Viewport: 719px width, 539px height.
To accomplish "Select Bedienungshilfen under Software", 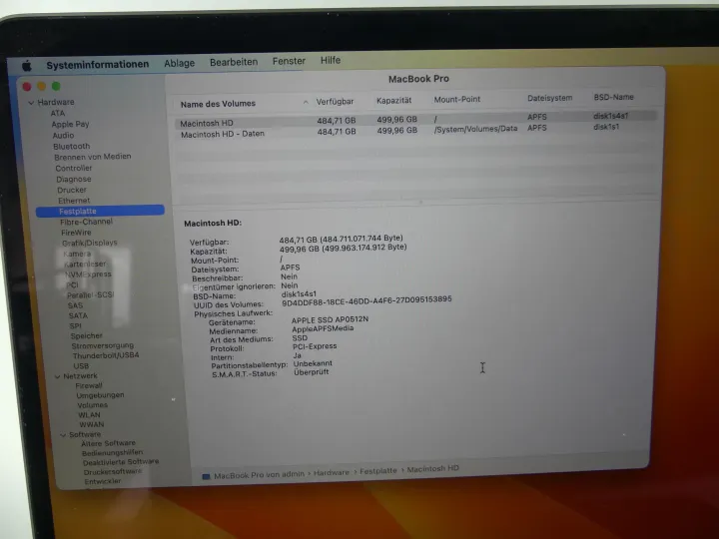I will pyautogui.click(x=112, y=453).
